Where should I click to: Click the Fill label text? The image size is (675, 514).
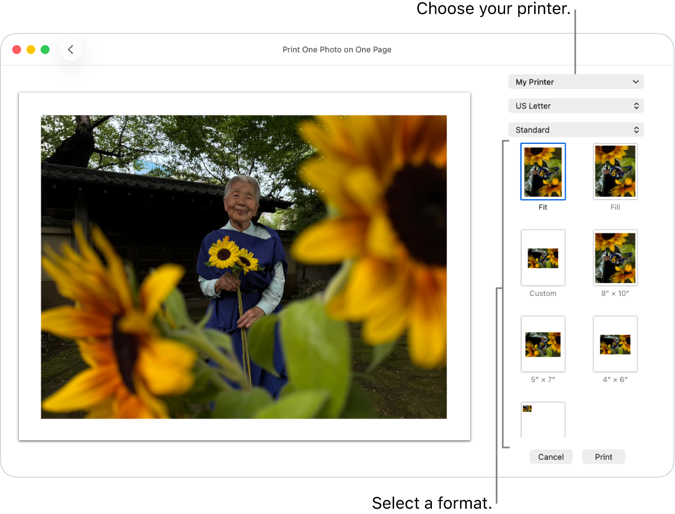click(615, 207)
